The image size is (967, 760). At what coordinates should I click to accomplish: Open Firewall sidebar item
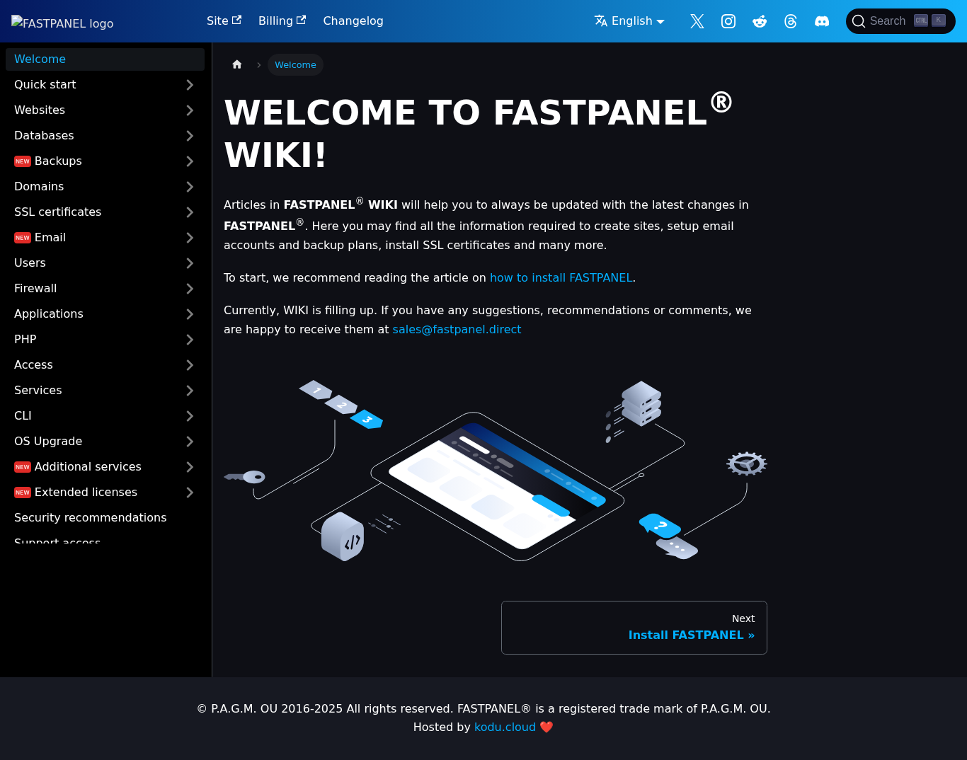pos(91,289)
